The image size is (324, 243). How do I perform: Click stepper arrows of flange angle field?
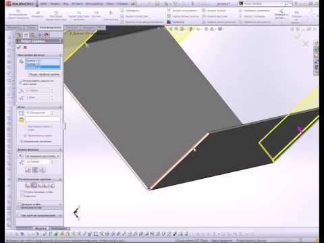click(52, 113)
